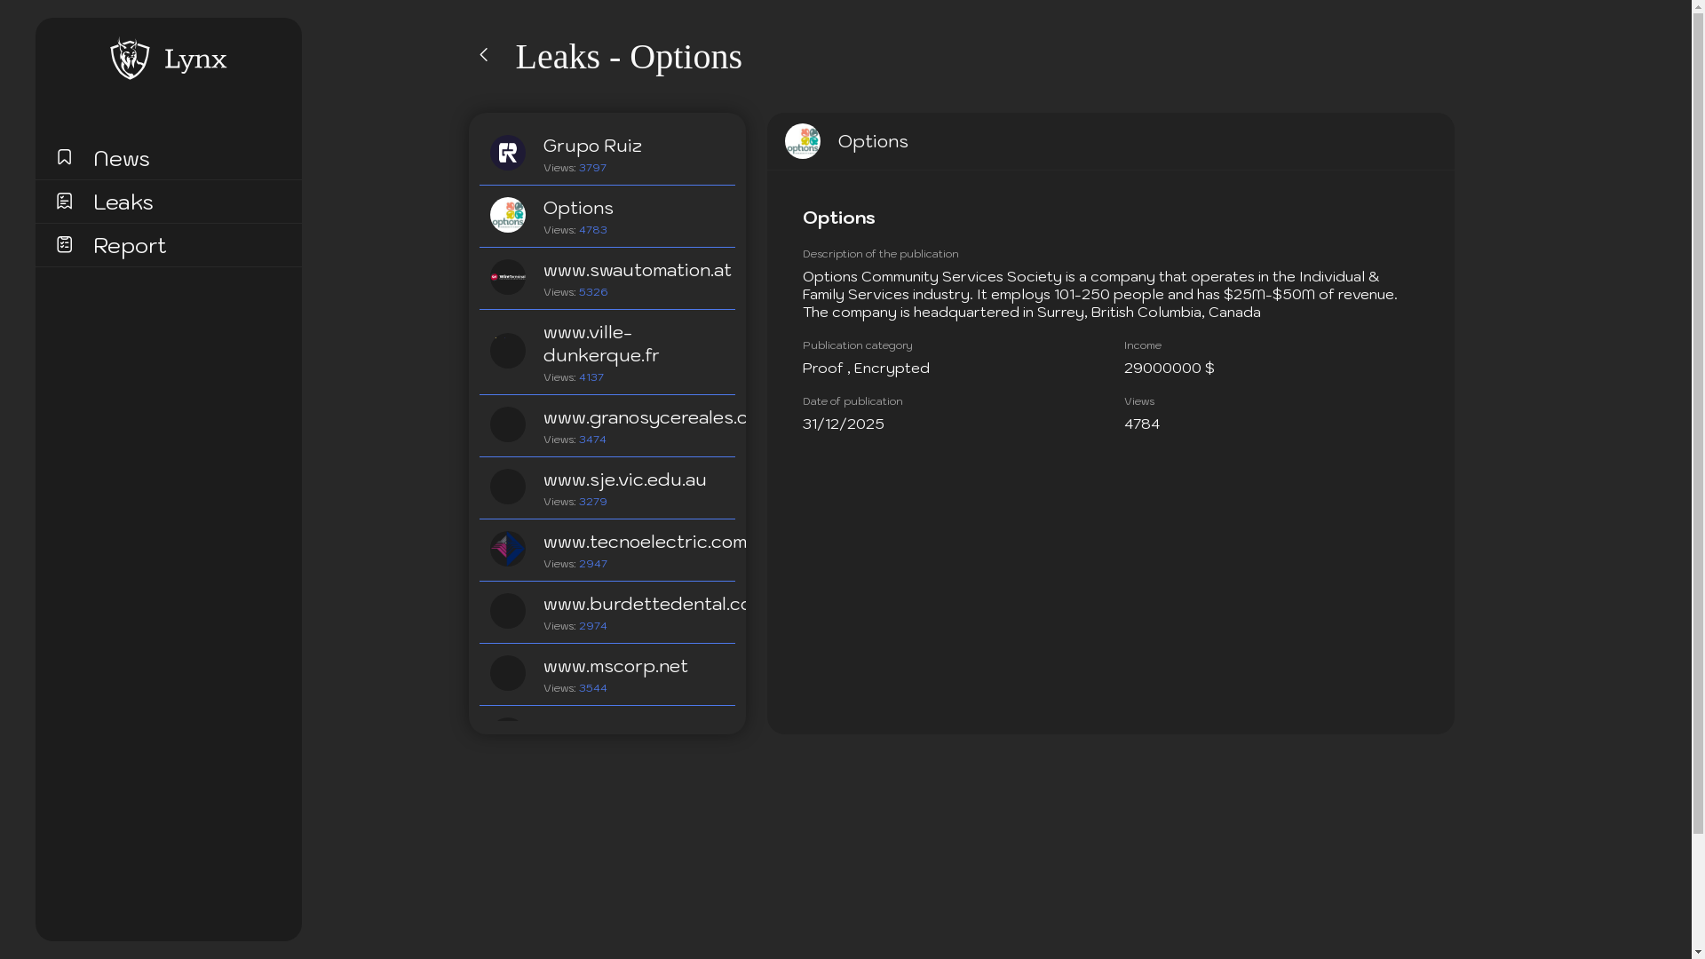Click the Leaks document icon

(64, 202)
